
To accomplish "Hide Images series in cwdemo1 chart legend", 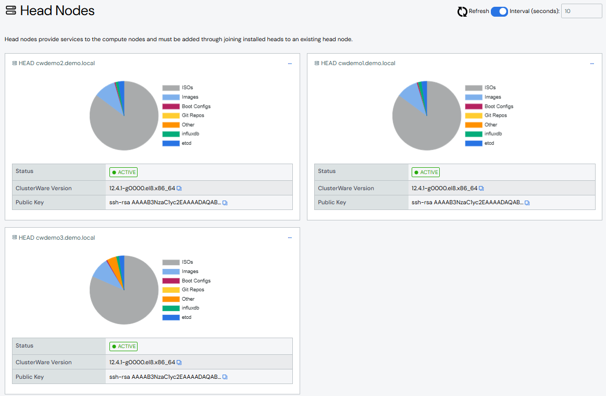I will tap(482, 97).
